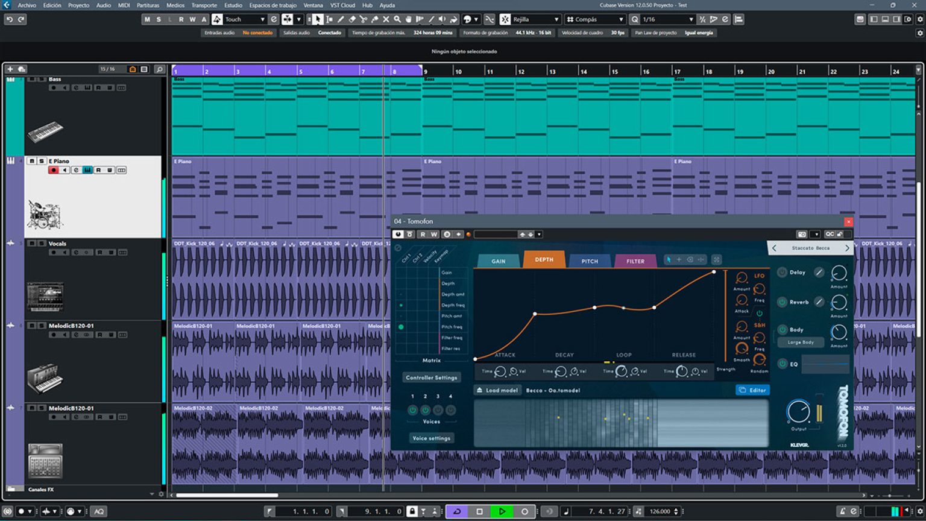This screenshot has width=926, height=521.
Task: Toggle EQ power button in Tomofon
Action: (x=783, y=364)
